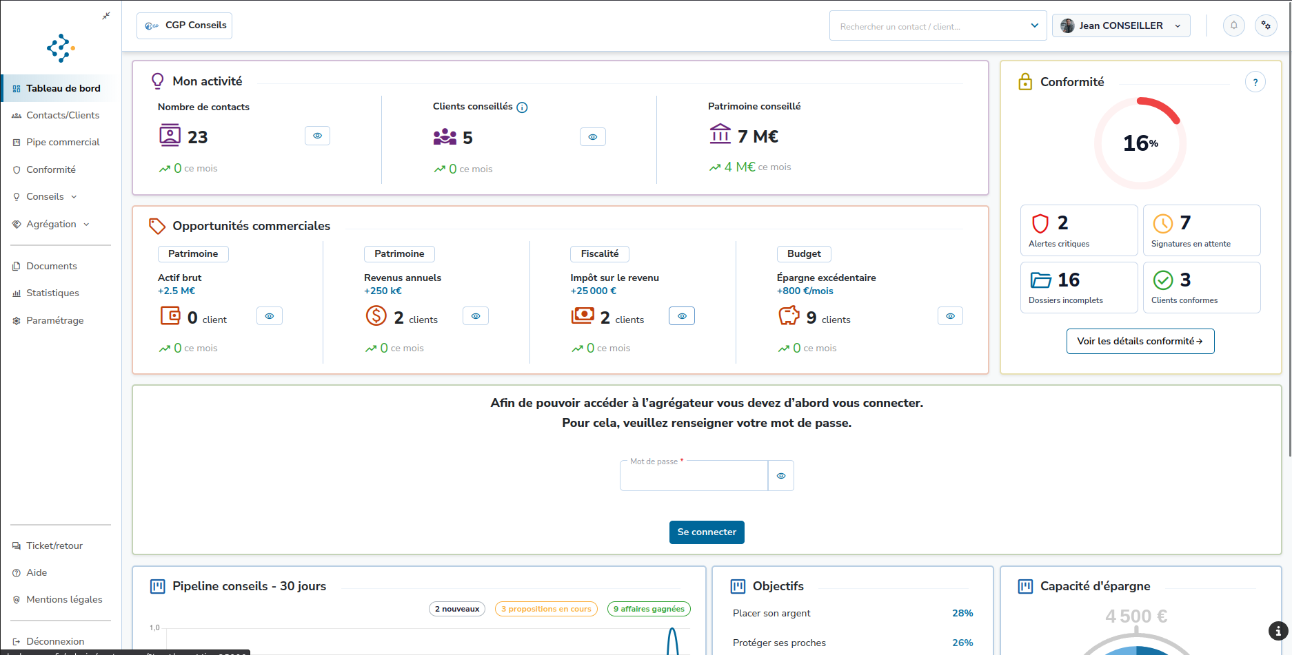Log out via Déconnexion link

(55, 641)
